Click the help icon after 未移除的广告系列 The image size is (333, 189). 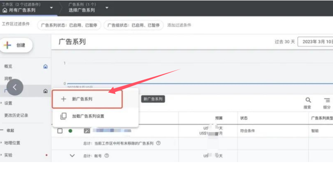159,143
